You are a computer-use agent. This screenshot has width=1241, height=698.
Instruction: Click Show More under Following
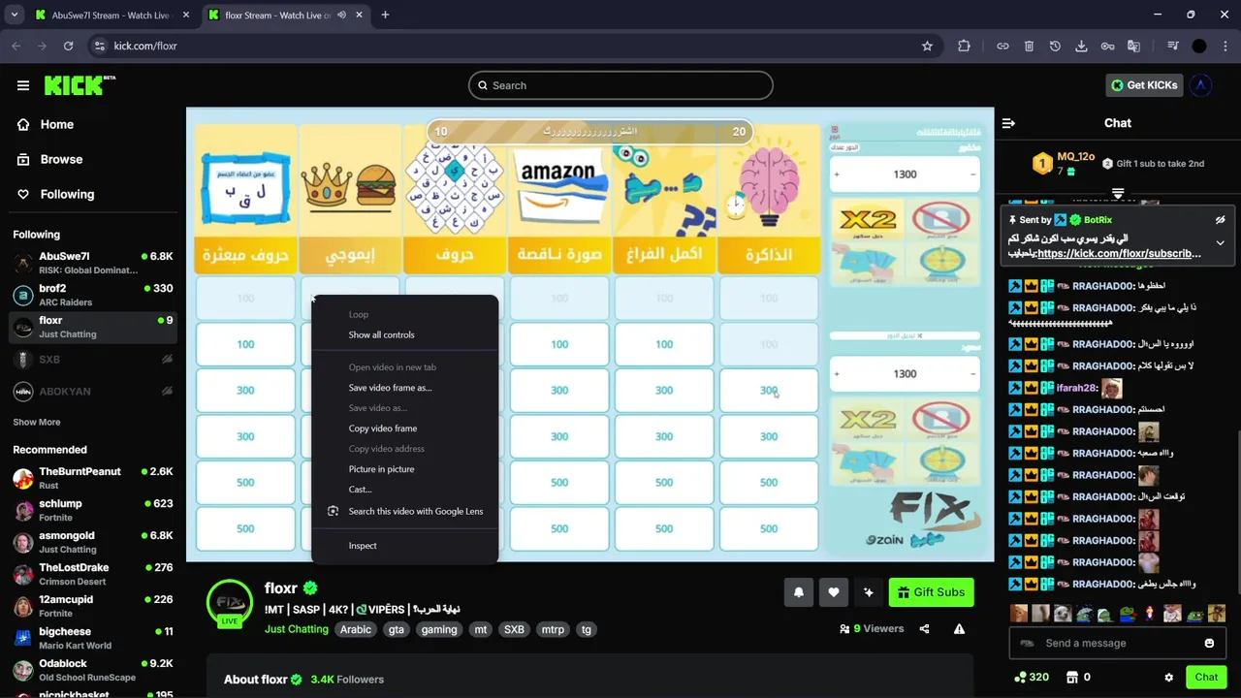tap(37, 423)
